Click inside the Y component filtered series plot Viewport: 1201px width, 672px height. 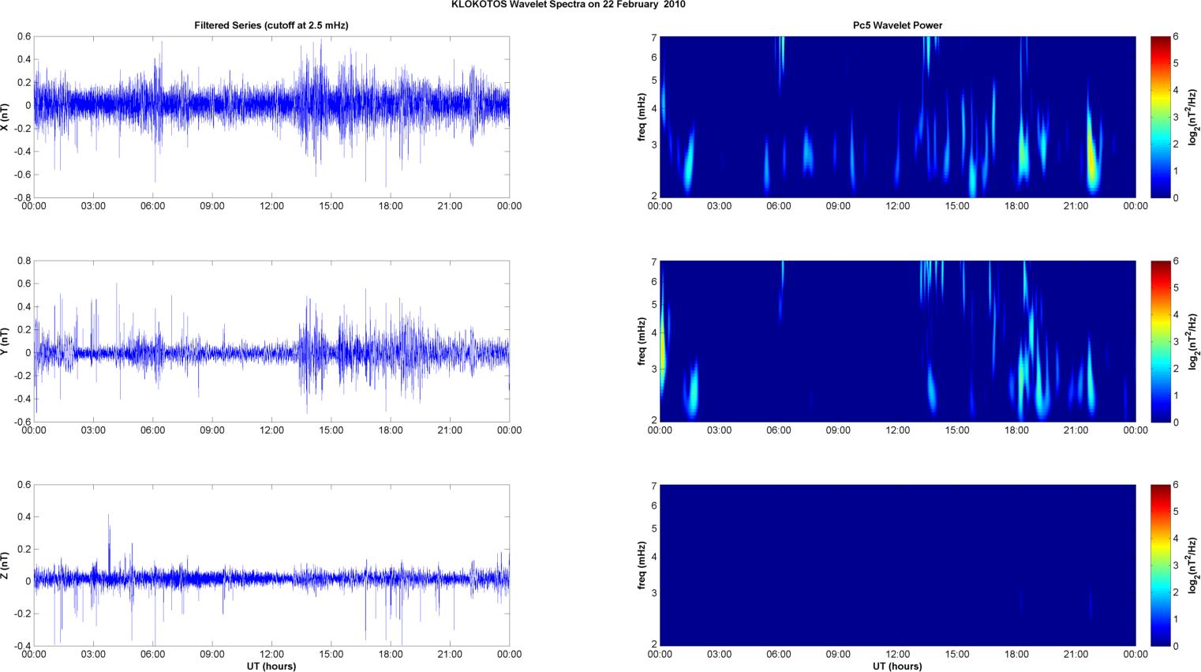click(x=271, y=341)
